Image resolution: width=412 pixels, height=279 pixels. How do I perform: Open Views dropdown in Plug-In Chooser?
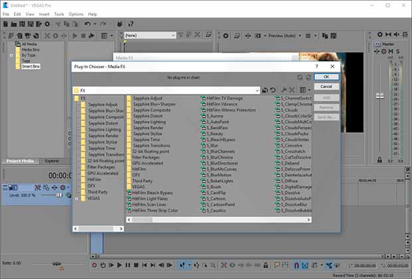[x=309, y=90]
